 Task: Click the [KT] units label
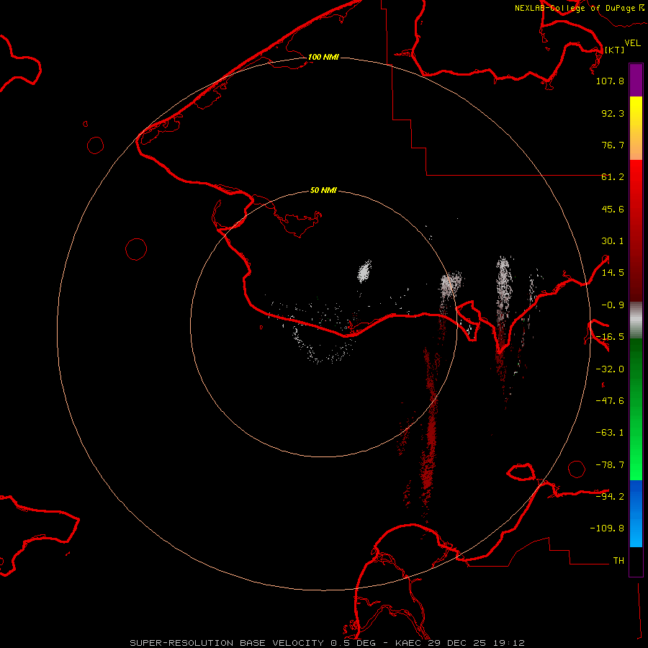point(614,50)
